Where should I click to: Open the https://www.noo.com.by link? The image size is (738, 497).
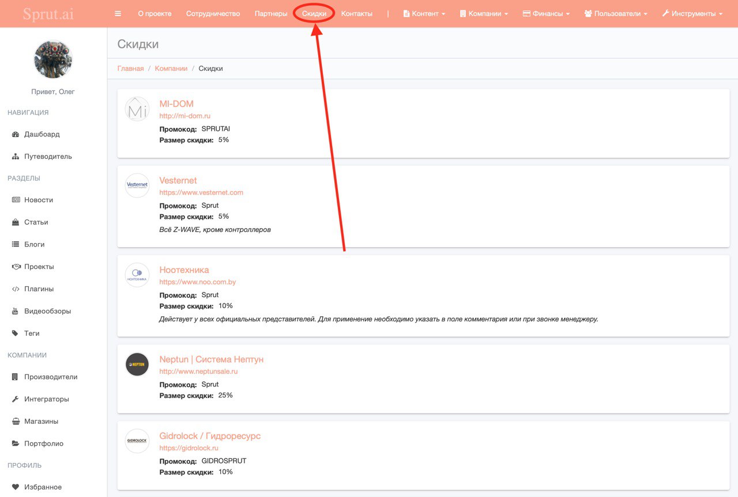coord(198,282)
